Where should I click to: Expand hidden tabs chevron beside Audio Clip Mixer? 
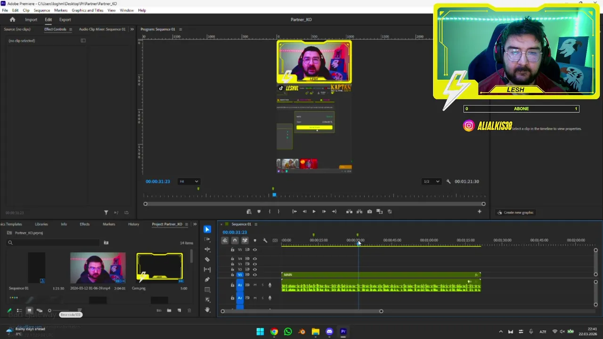(132, 29)
